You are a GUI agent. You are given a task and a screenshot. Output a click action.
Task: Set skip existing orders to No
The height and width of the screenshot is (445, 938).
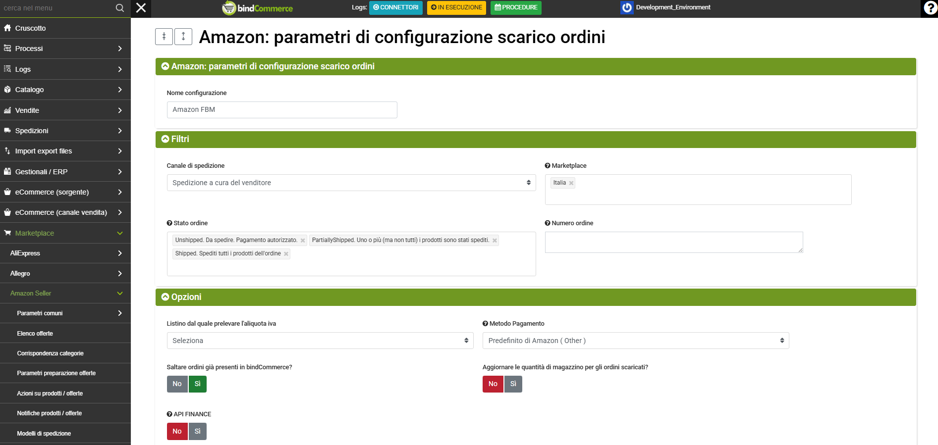tap(177, 384)
